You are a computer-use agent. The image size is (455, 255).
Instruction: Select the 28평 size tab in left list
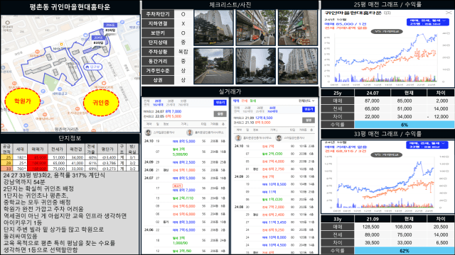[x=171, y=103]
